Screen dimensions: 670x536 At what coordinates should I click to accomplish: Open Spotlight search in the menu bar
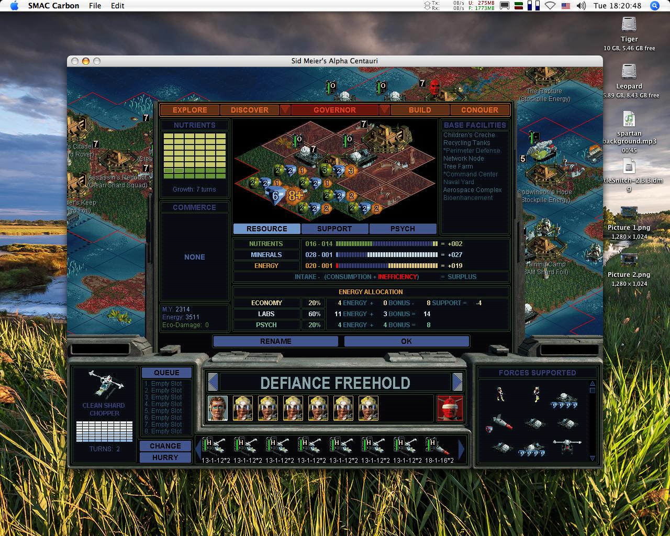coord(654,6)
